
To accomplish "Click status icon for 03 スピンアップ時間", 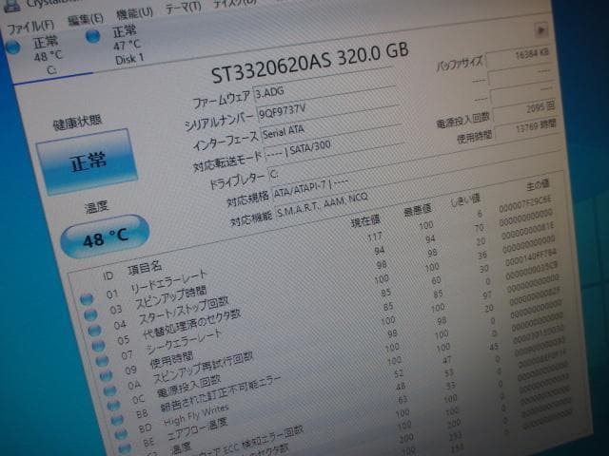I will pyautogui.click(x=90, y=314).
